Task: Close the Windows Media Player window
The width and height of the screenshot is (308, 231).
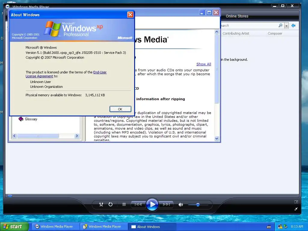Action: 292,6
